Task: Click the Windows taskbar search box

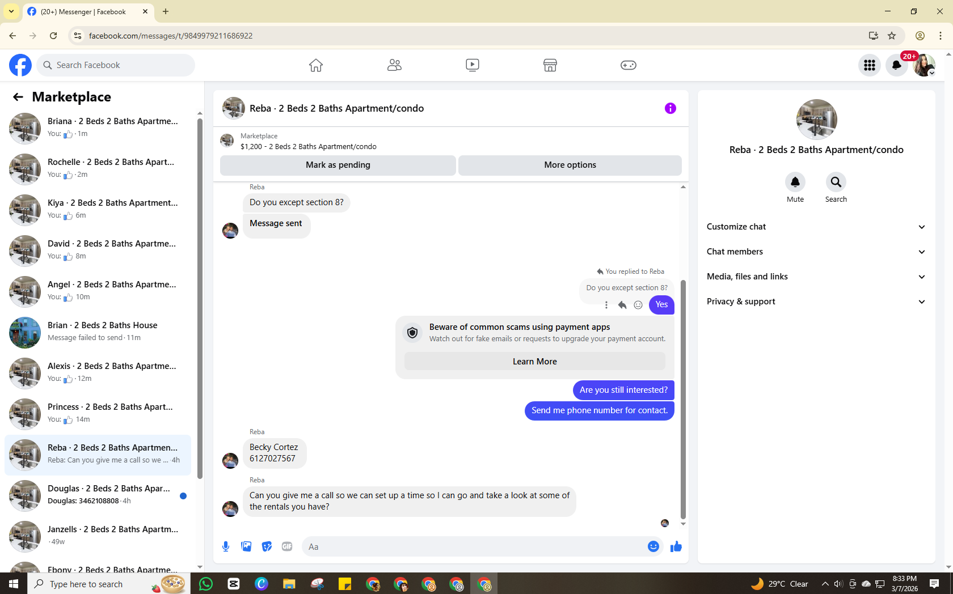Action: [x=109, y=584]
